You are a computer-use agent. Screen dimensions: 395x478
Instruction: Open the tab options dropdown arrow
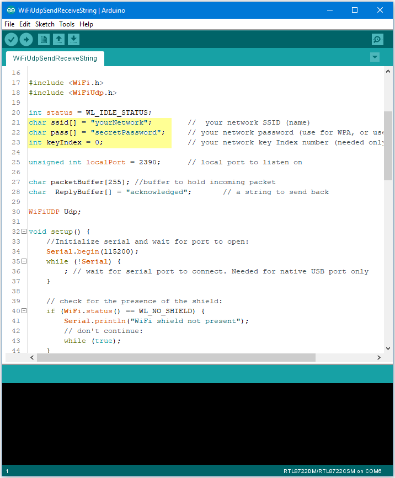tap(375, 57)
